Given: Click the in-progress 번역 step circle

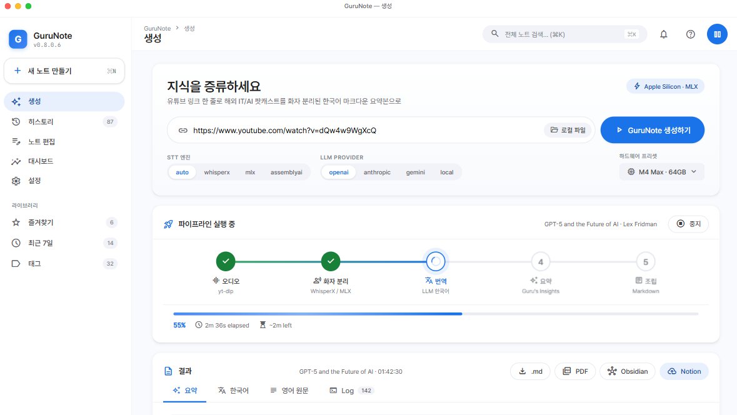Looking at the screenshot, I should [x=436, y=261].
